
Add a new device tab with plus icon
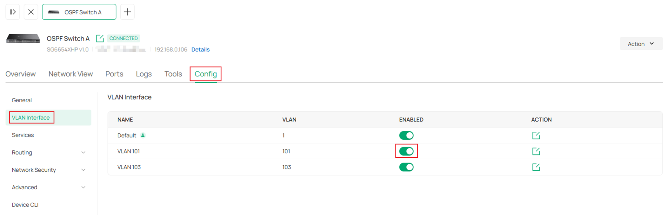127,12
